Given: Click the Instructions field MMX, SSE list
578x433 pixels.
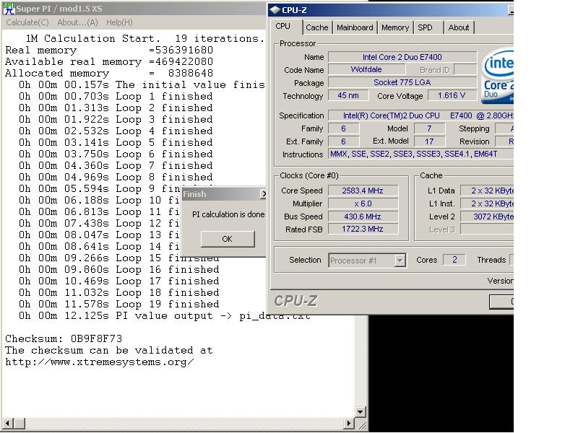Looking at the screenshot, I should (420, 154).
